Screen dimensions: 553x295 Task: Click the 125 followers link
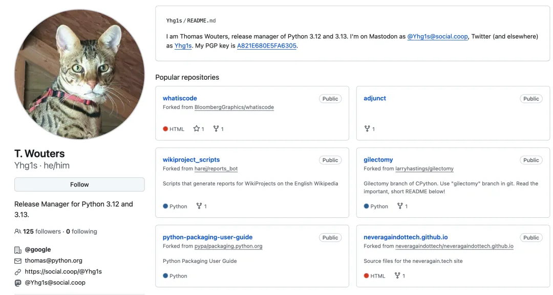(x=42, y=232)
